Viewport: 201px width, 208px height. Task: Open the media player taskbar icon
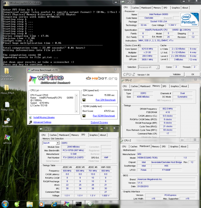tap(42, 204)
